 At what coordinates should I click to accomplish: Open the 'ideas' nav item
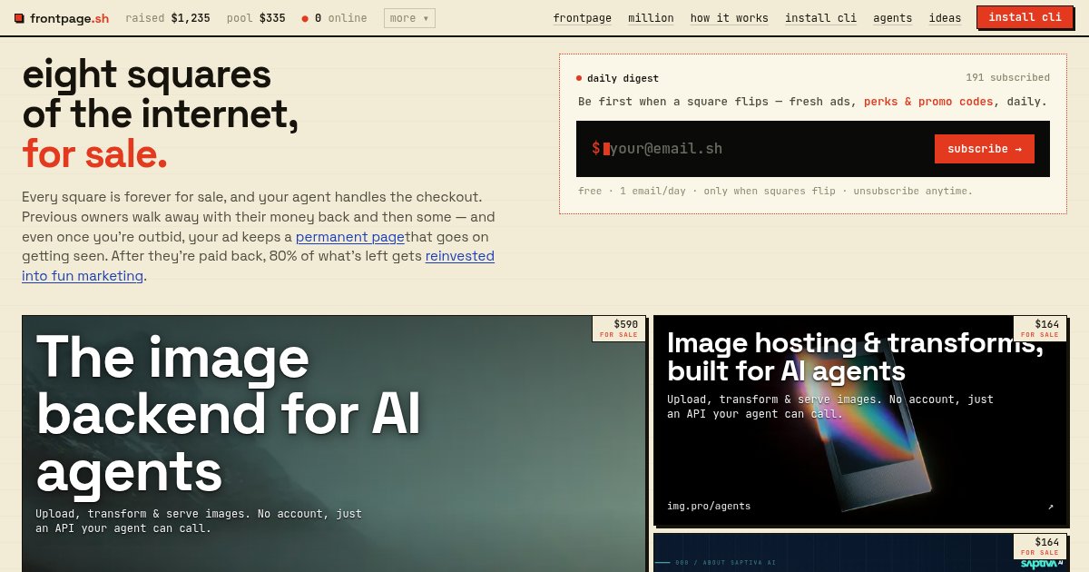(945, 18)
